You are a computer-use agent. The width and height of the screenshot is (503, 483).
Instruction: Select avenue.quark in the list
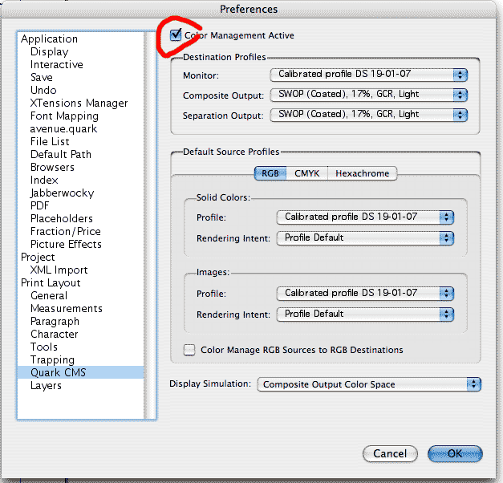click(x=81, y=128)
